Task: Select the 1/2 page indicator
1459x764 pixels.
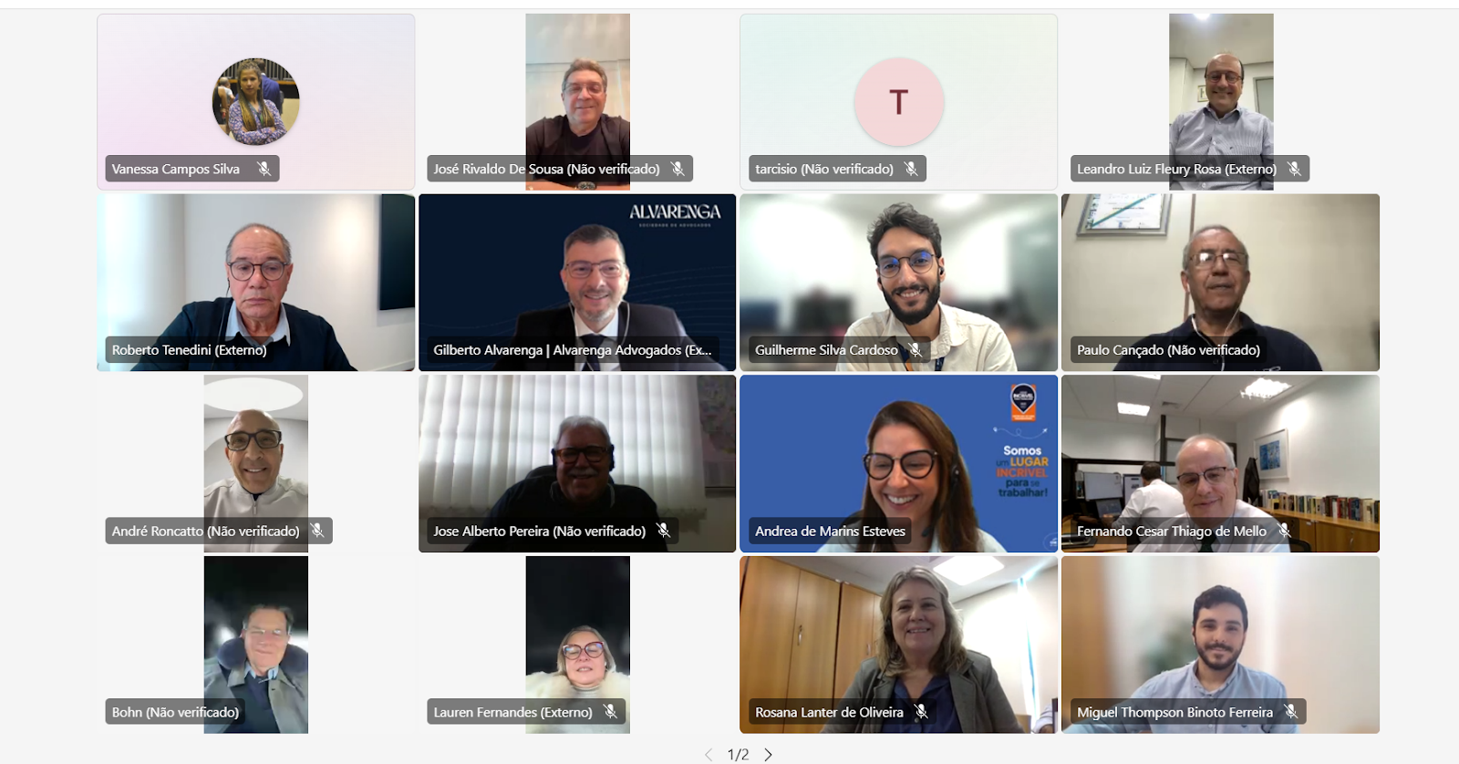Action: 738,755
